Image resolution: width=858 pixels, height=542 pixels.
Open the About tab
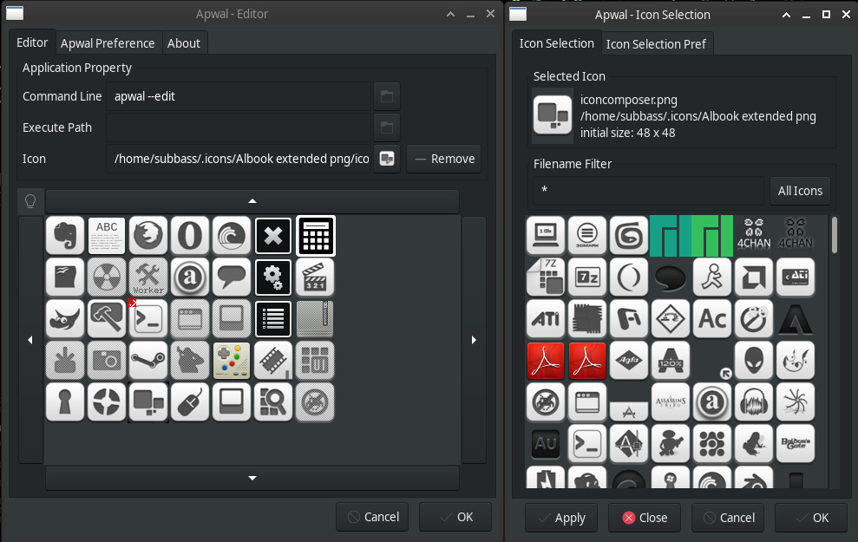(x=184, y=43)
